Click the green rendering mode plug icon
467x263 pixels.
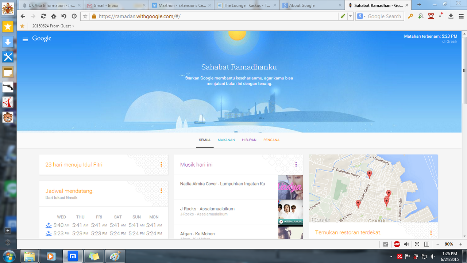(x=343, y=16)
